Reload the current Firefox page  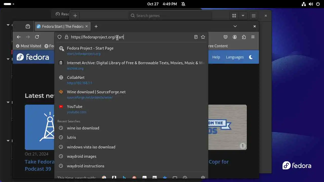click(37, 37)
